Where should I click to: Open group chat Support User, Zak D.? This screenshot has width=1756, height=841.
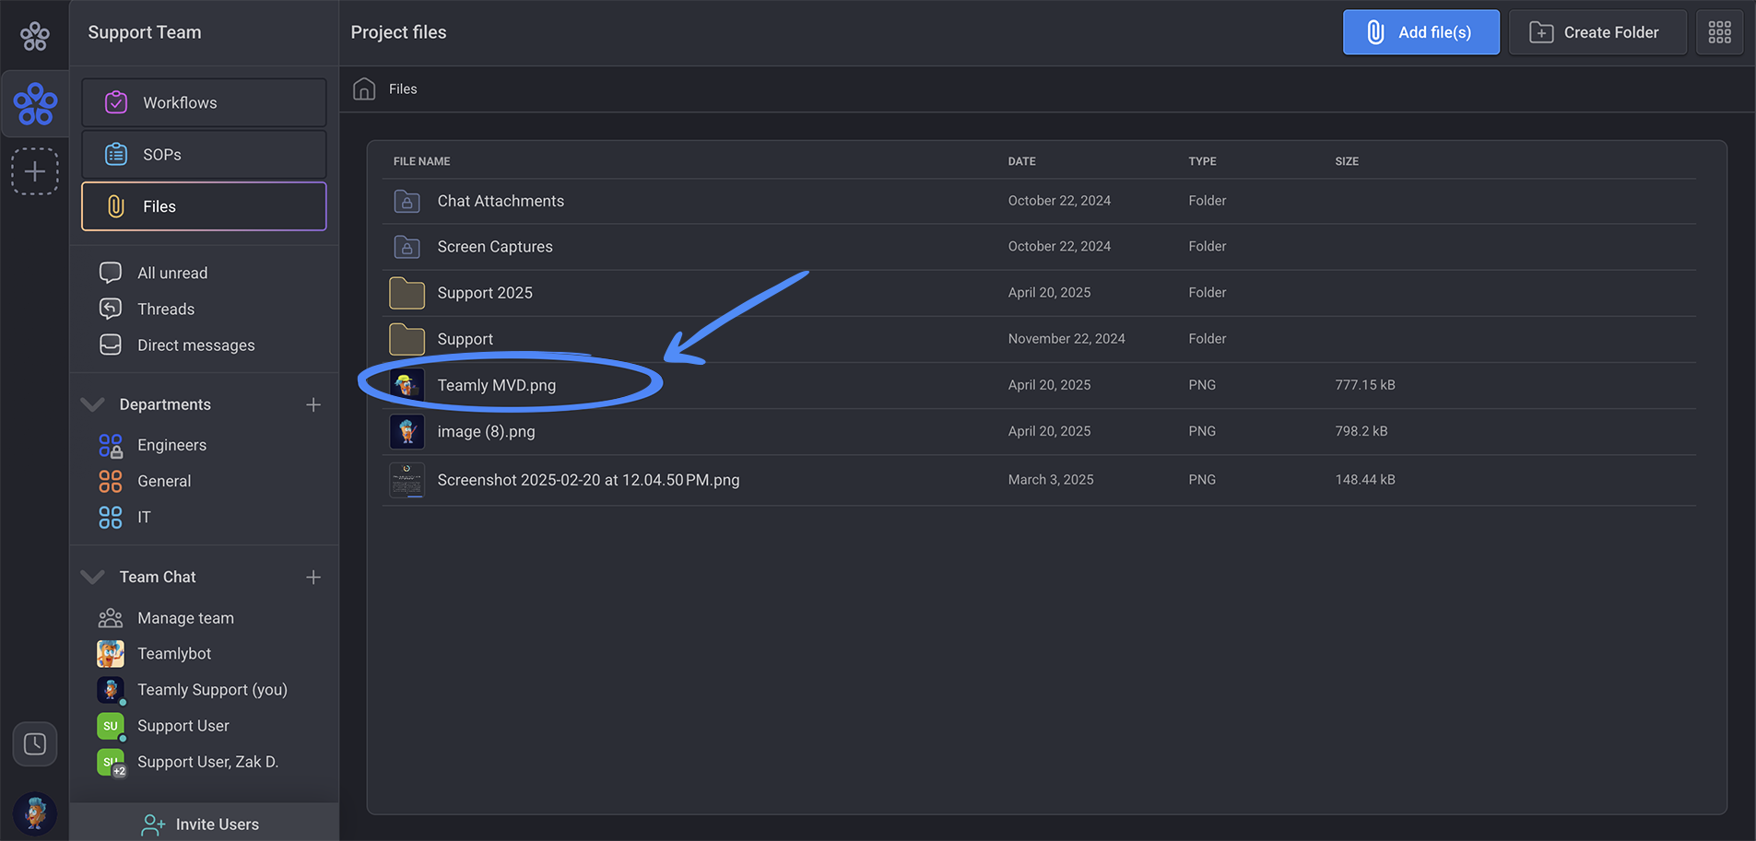point(207,762)
